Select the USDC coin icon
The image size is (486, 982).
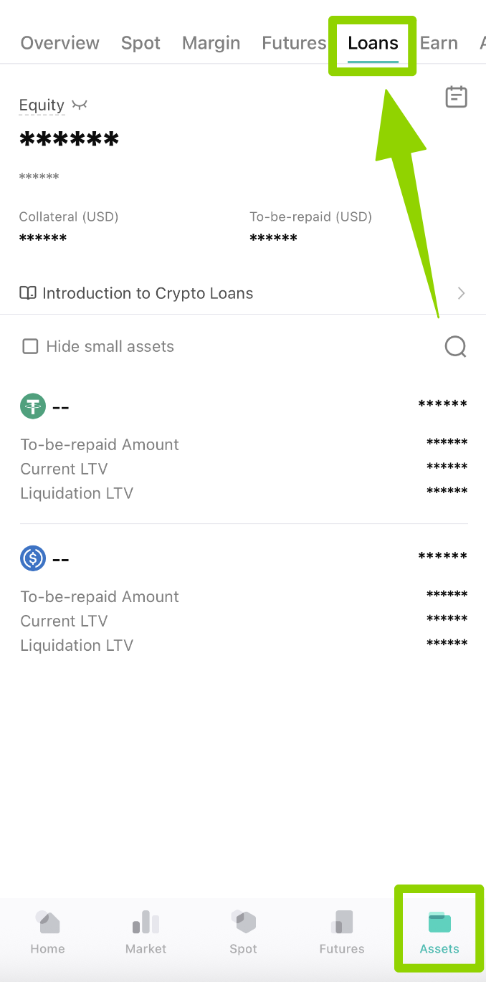pos(33,558)
